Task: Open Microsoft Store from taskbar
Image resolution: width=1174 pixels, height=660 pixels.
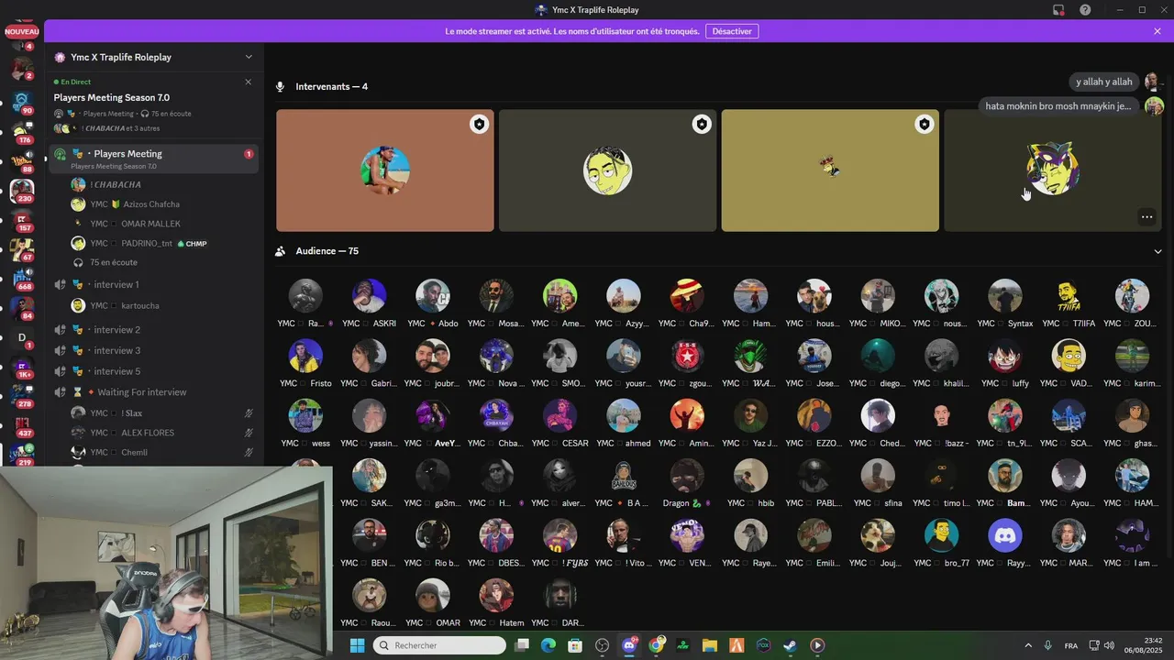Action: (x=575, y=645)
